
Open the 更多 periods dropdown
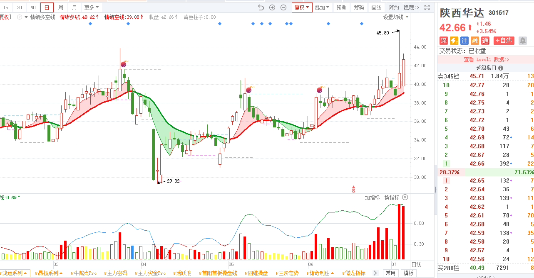point(91,7)
